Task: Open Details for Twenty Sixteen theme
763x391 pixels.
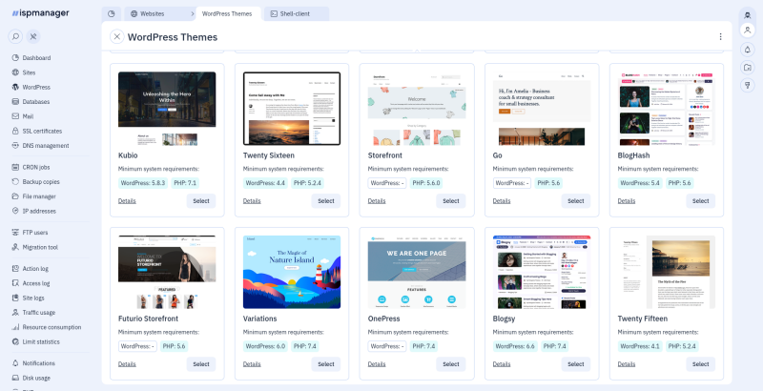Action: click(252, 201)
